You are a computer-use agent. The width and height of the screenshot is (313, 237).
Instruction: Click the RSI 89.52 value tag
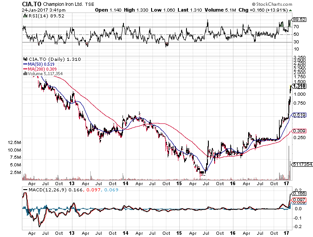coord(299,20)
